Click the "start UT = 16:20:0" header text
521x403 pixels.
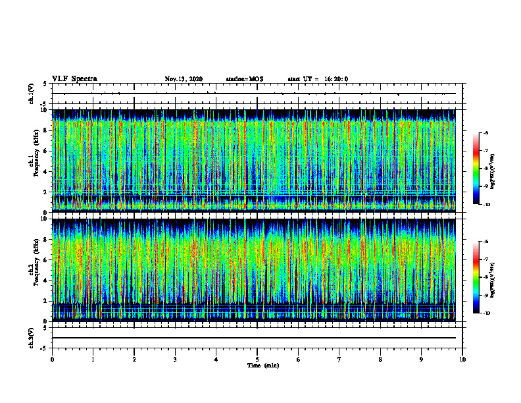coord(318,79)
